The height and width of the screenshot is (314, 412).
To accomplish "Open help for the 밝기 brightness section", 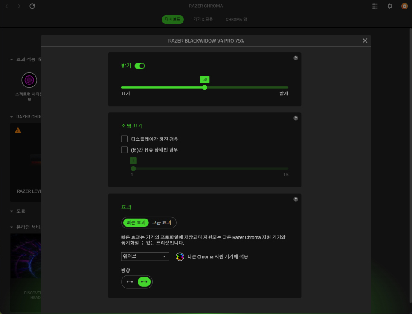I will 296,58.
